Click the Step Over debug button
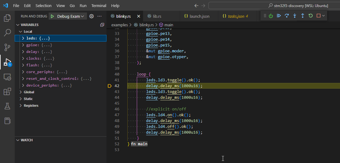The height and width of the screenshot is (163, 340). (x=287, y=16)
